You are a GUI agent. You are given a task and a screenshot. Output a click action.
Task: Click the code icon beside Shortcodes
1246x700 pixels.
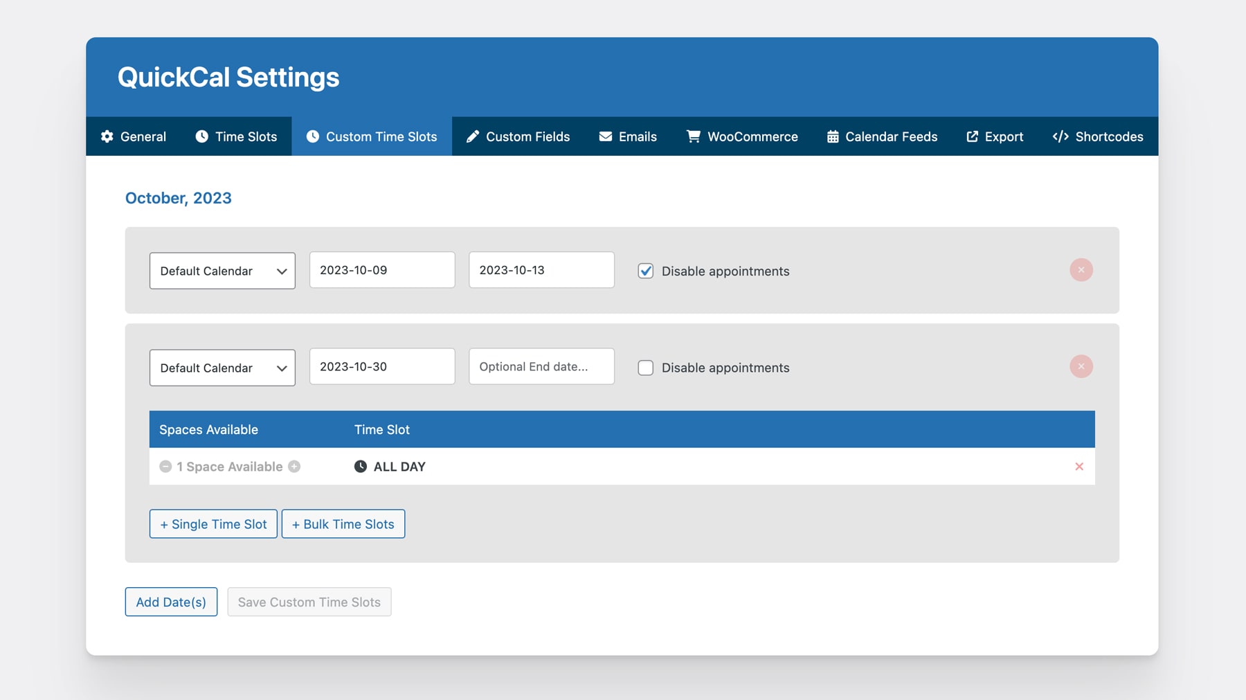(1059, 136)
